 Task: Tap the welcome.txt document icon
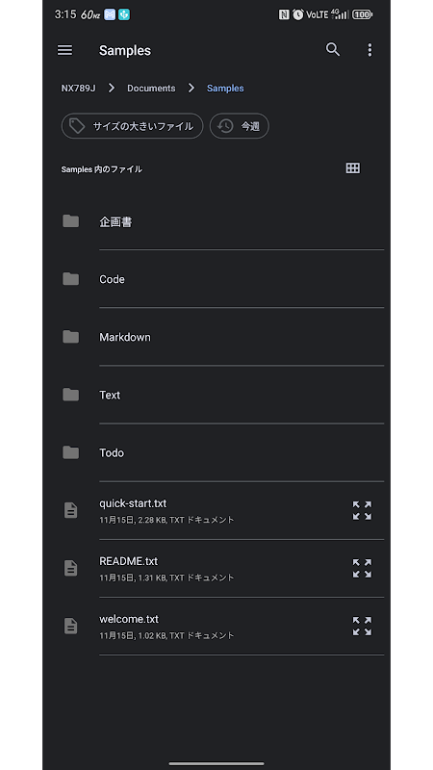[70, 627]
